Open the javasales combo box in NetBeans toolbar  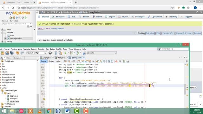101,53
